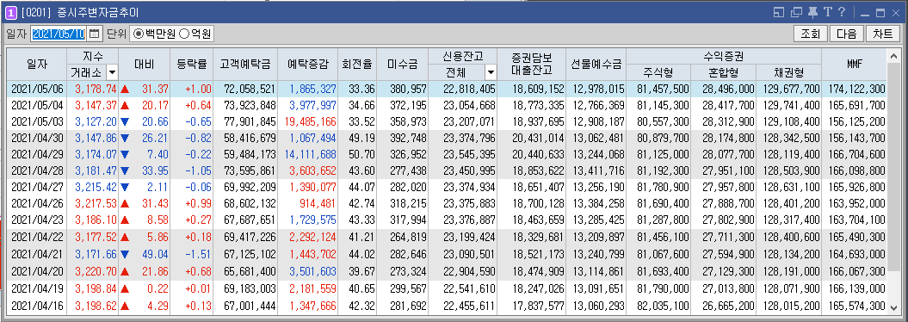
Task: Click the detach window icon in title bar
Action: (x=797, y=12)
